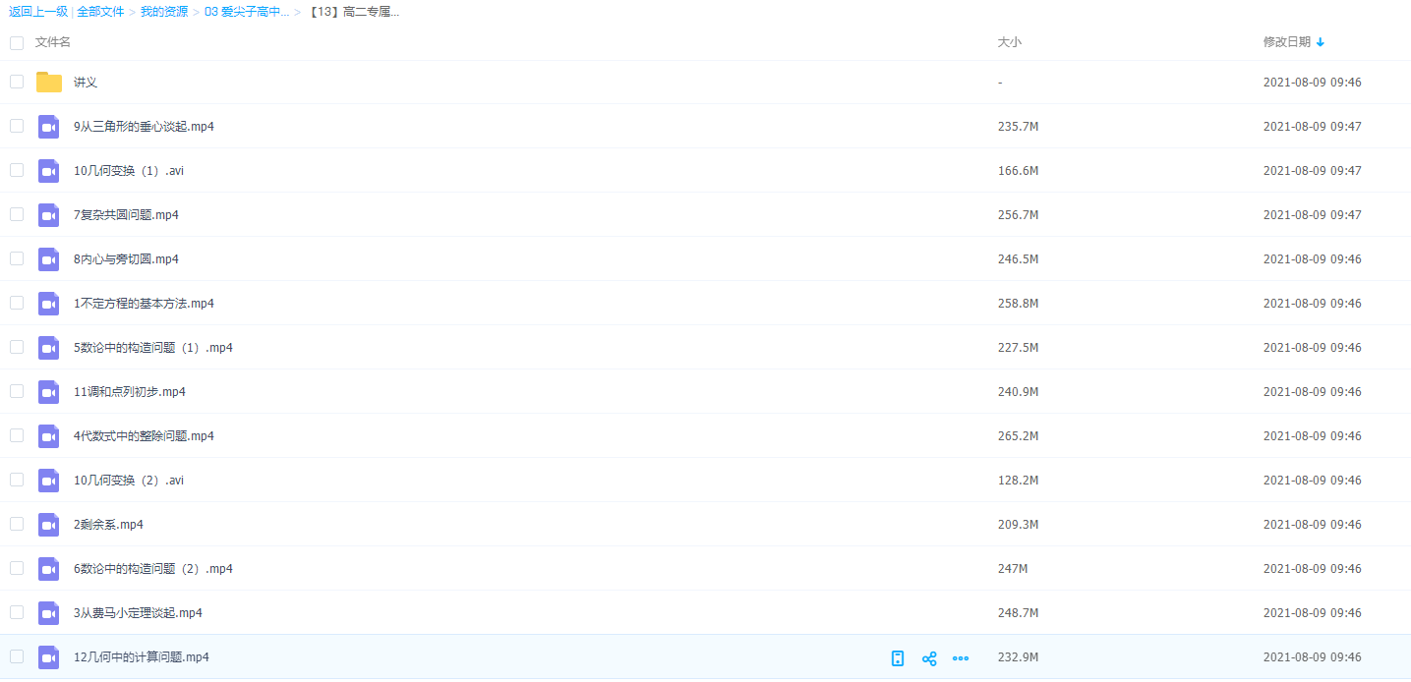Click share icon for 12几何中的计算问题.mp4
This screenshot has width=1411, height=682.
tap(929, 658)
